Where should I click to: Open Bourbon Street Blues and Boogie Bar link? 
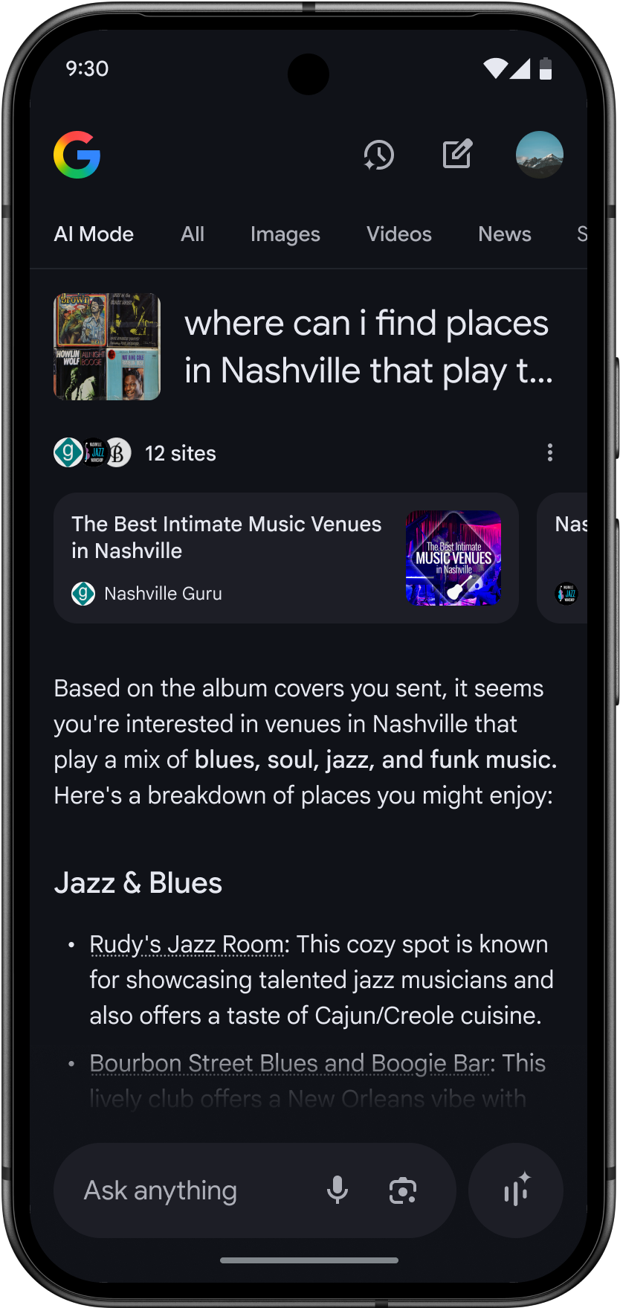click(291, 1063)
